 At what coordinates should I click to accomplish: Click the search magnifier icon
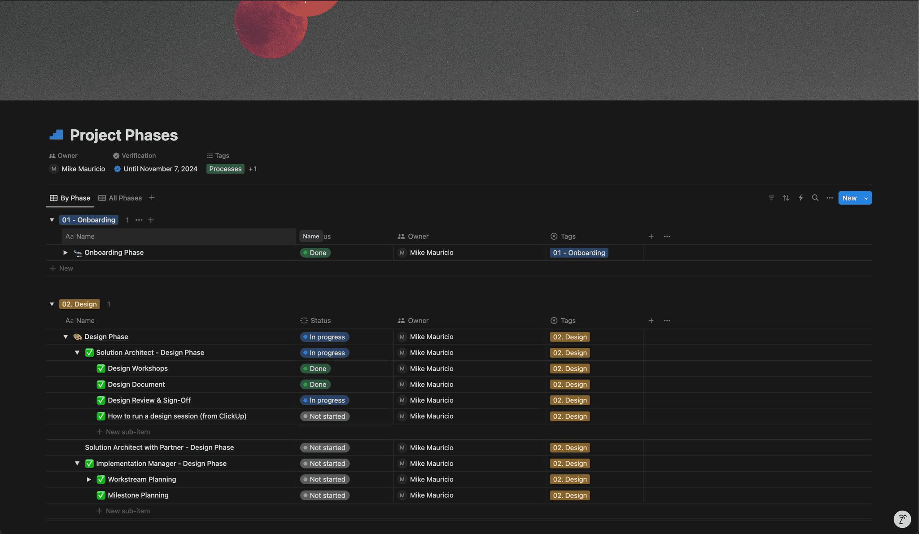click(x=815, y=198)
